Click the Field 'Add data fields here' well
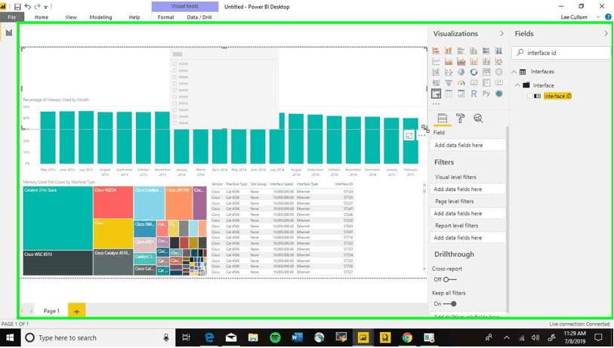The height and width of the screenshot is (348, 614). 468,145
